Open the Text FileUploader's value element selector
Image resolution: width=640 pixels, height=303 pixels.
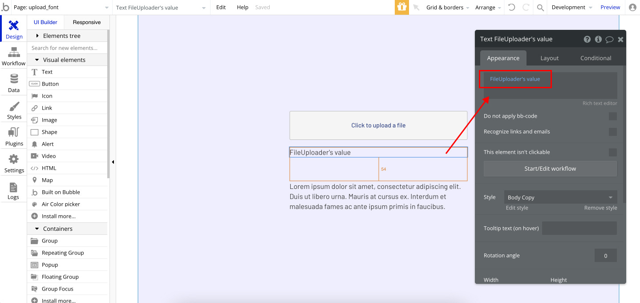161,8
